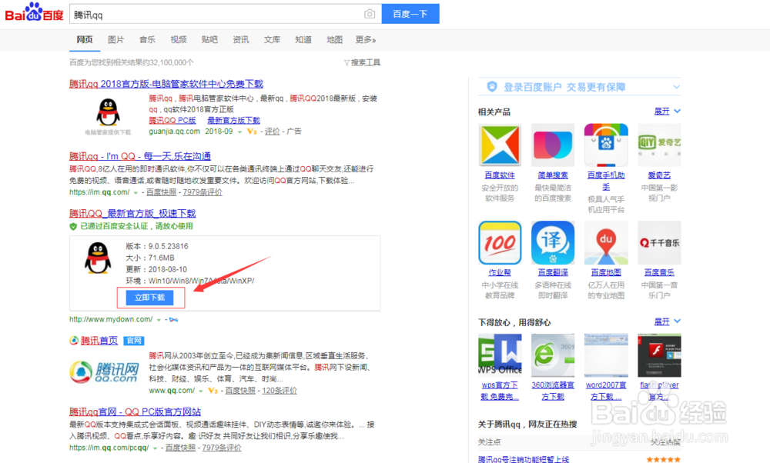
Task: Switch to the 视频 tab
Action: tap(179, 40)
